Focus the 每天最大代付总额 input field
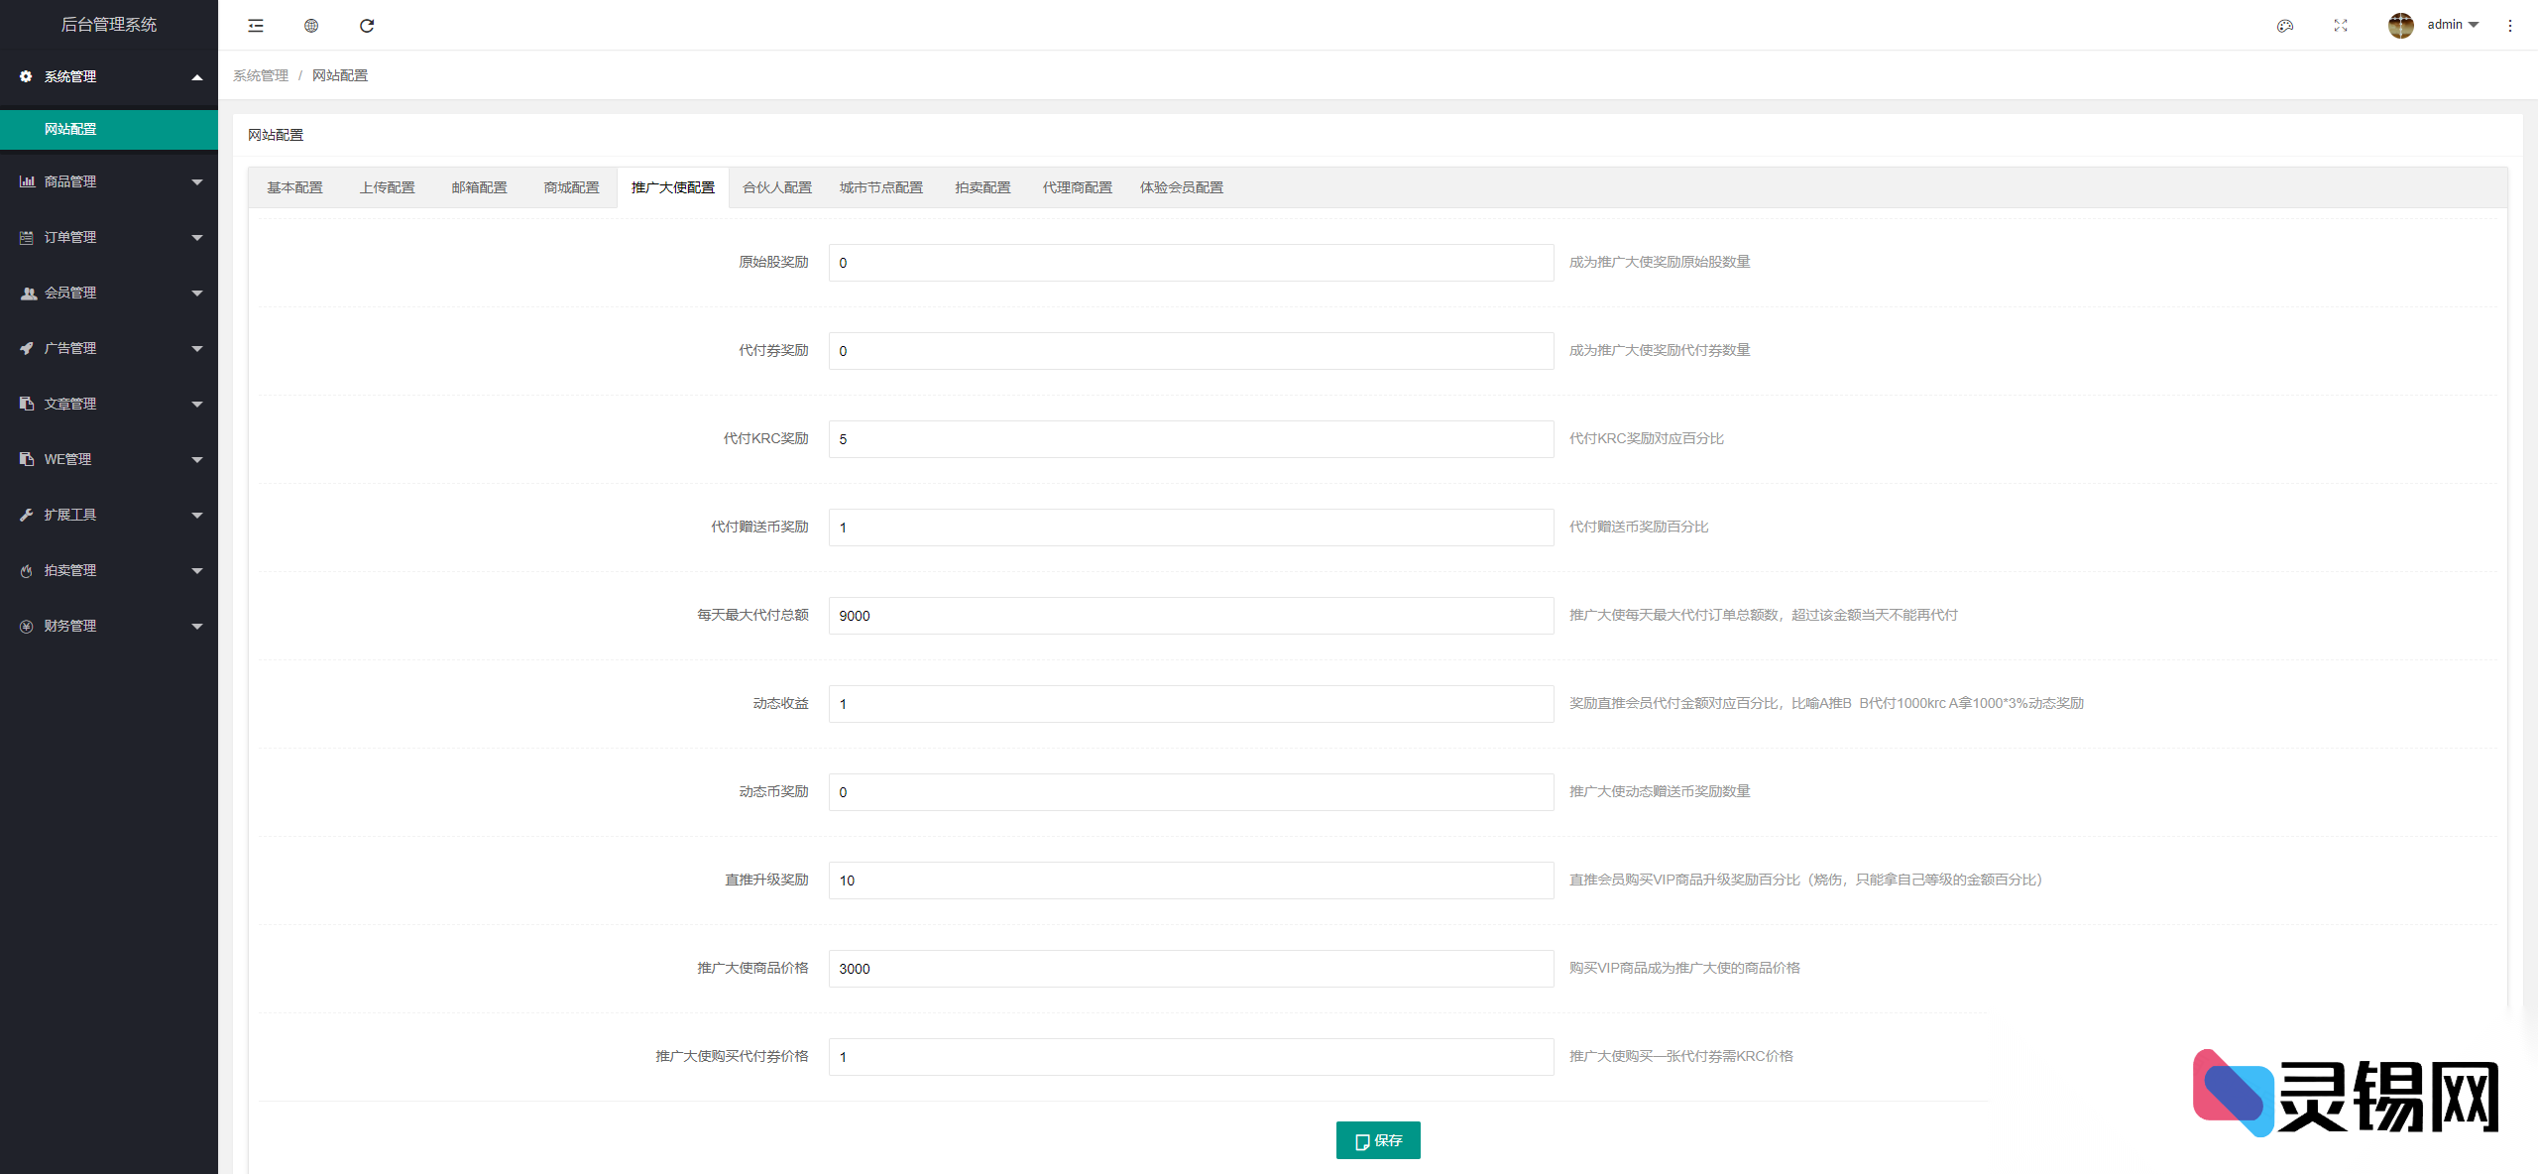The height and width of the screenshot is (1174, 2538). [x=1191, y=616]
